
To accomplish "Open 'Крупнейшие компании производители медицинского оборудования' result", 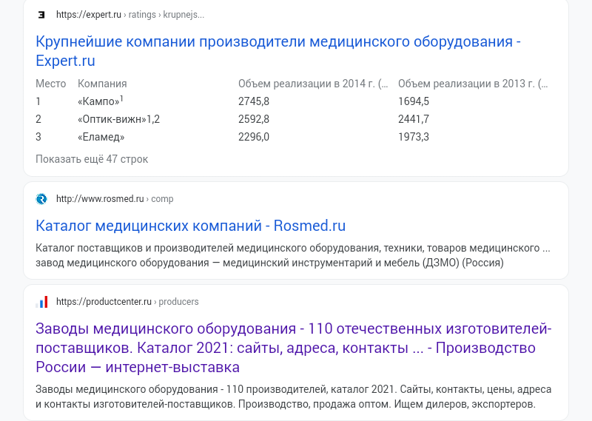I will (278, 51).
